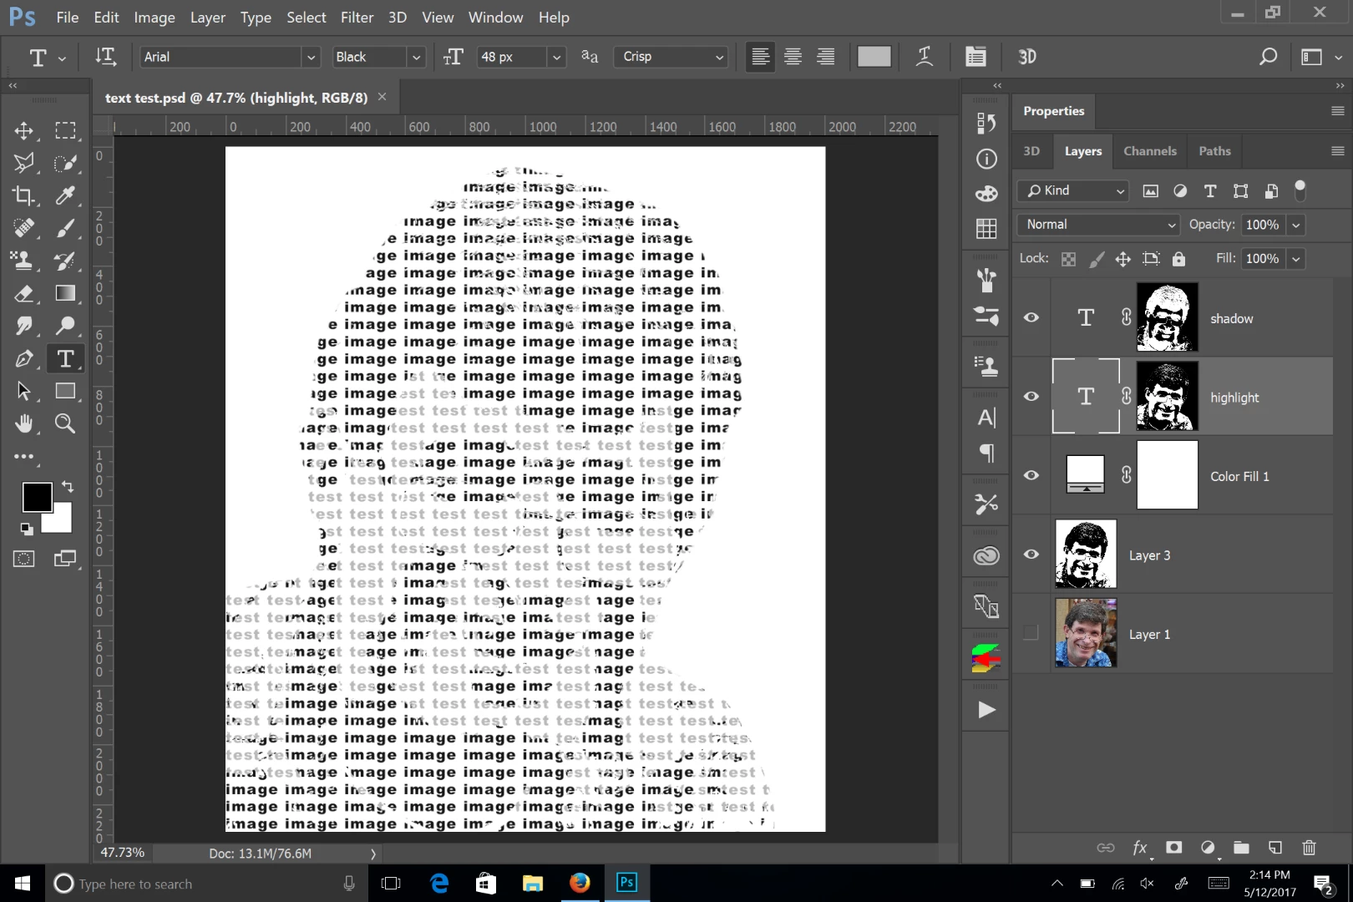Create a new layer
Viewport: 1353px width, 902px height.
1275,848
